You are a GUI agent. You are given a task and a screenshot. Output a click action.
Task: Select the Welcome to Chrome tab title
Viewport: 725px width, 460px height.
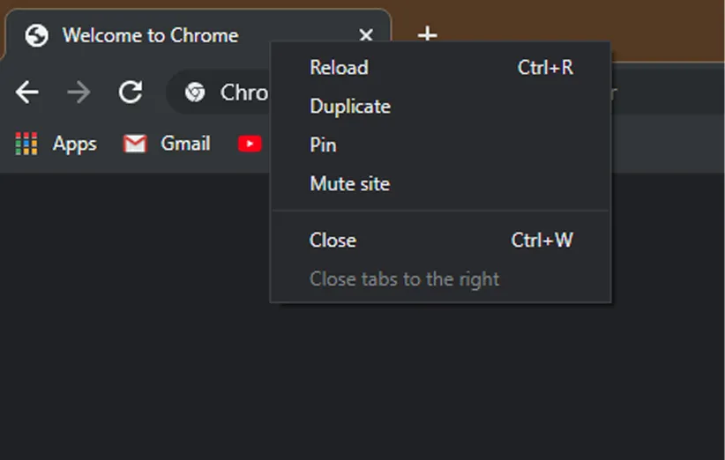pyautogui.click(x=150, y=35)
